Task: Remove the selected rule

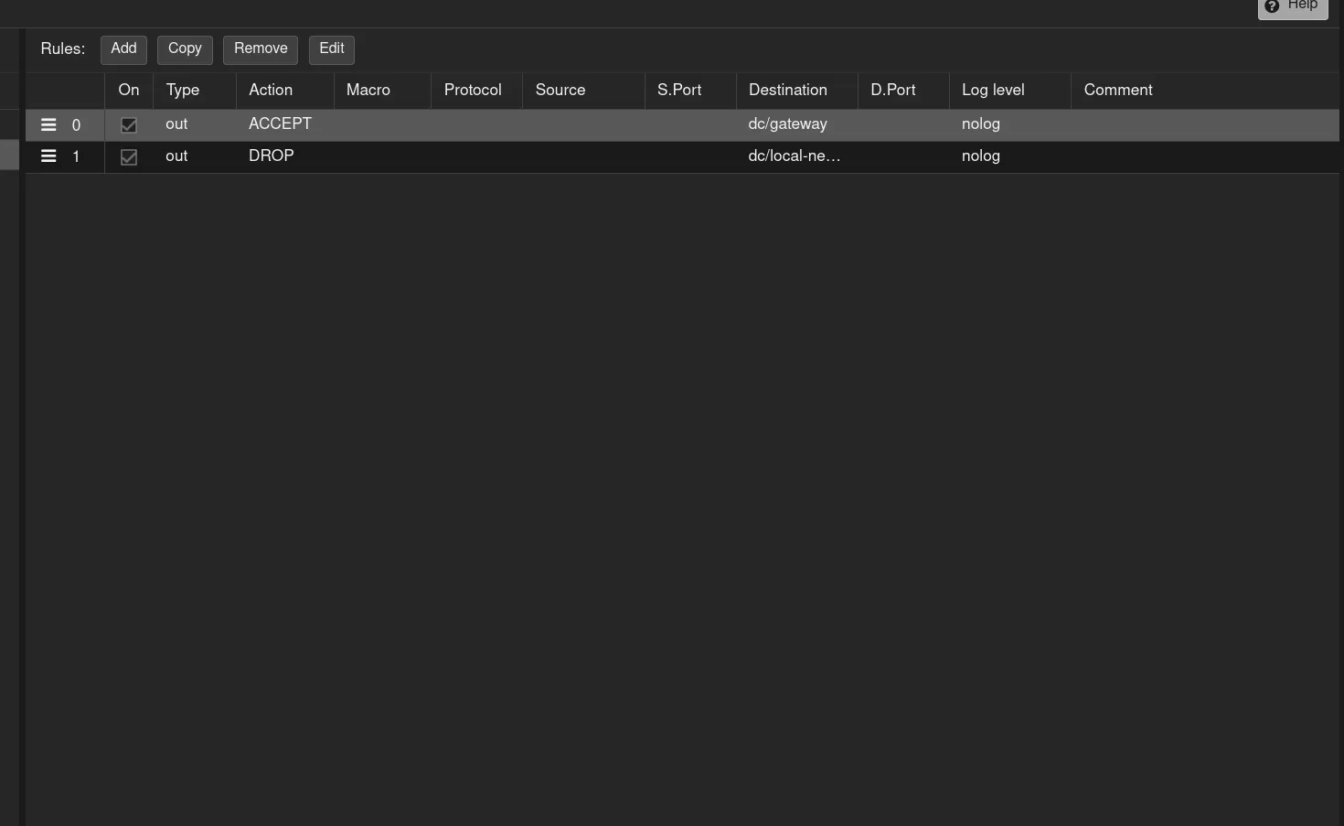Action: pos(261,49)
